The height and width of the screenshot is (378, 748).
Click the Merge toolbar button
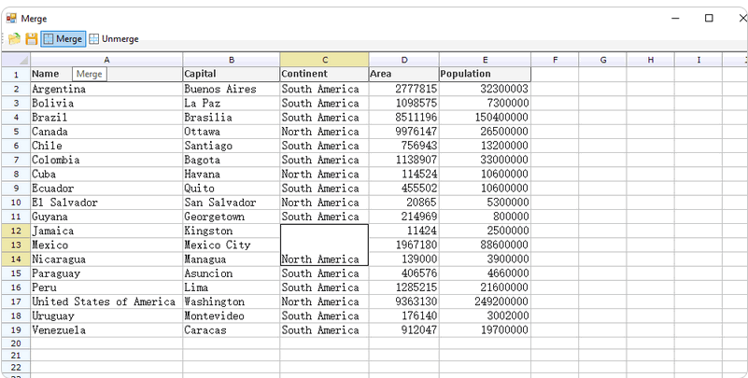pos(64,38)
